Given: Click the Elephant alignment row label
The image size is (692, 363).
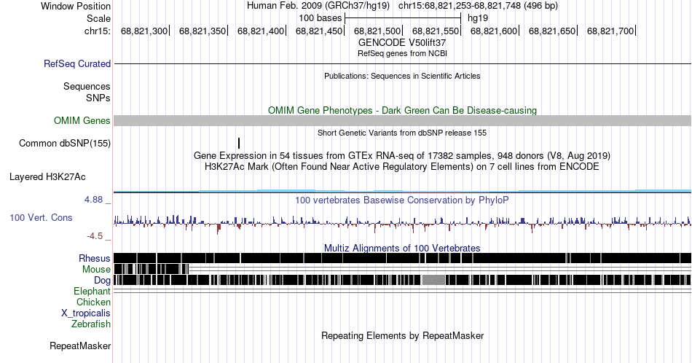Looking at the screenshot, I should coord(92,291).
